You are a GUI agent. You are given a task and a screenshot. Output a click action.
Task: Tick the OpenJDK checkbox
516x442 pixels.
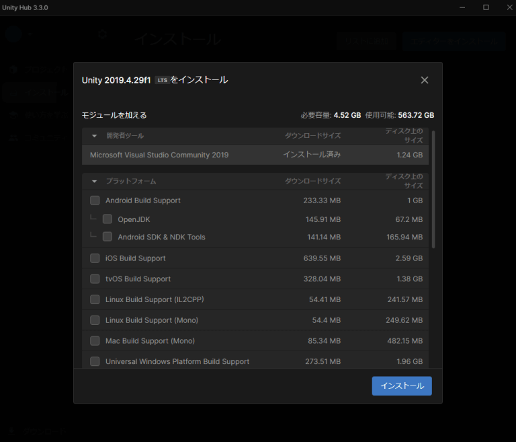(x=107, y=219)
